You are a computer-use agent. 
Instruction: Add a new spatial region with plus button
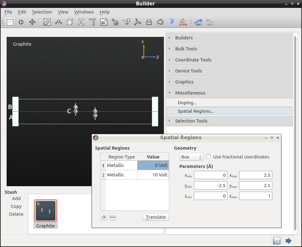click(x=104, y=217)
